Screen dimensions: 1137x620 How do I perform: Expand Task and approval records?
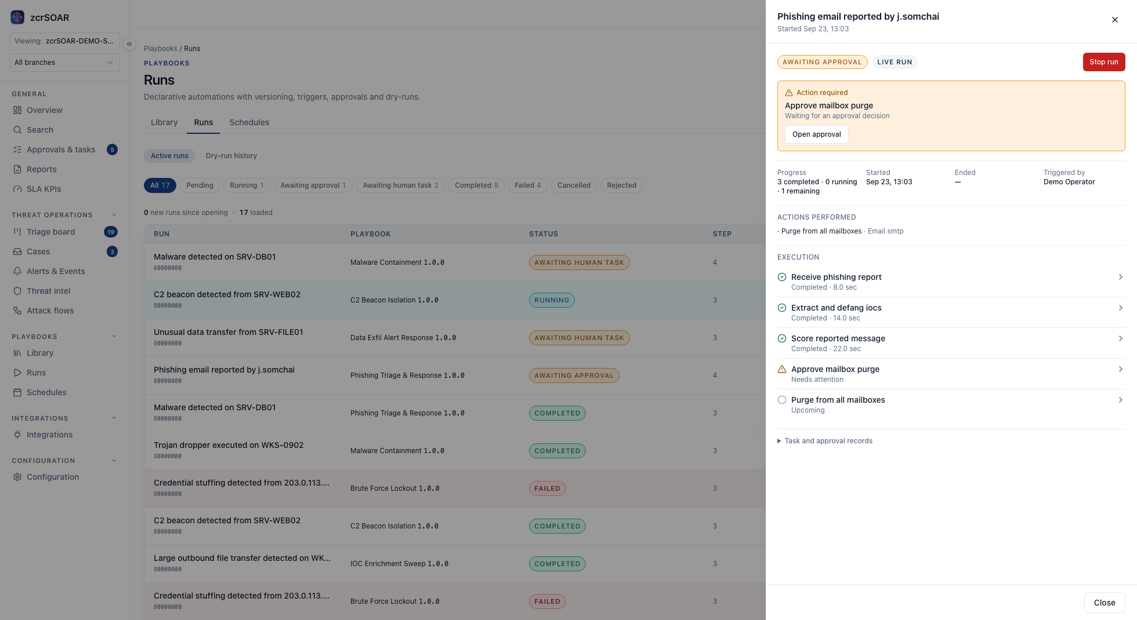tap(825, 441)
